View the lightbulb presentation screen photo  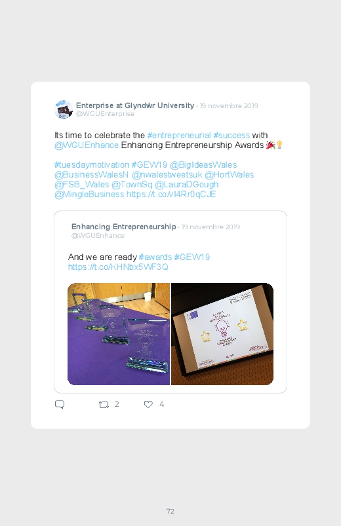222,334
